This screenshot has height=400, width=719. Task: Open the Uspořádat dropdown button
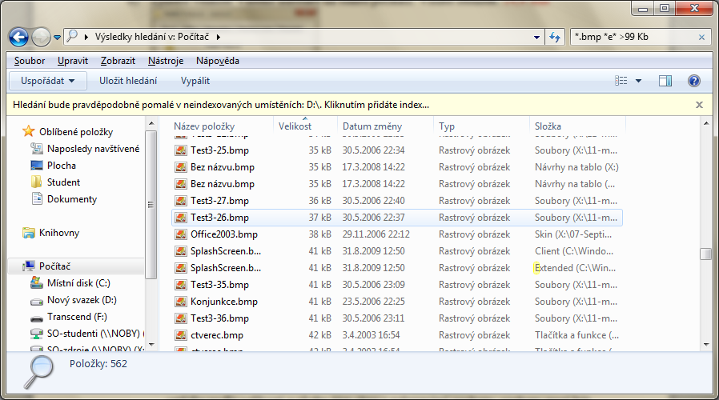point(47,81)
